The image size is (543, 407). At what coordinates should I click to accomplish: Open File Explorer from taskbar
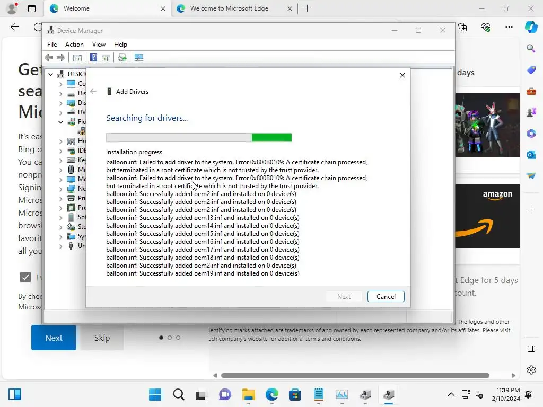[248, 394]
